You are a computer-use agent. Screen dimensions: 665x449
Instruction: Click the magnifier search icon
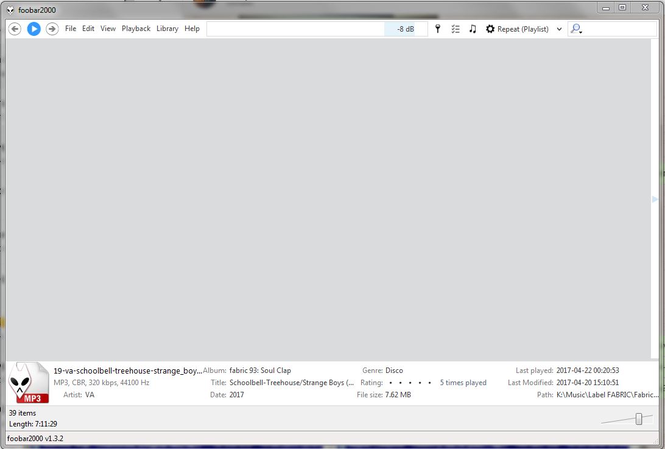click(x=576, y=29)
